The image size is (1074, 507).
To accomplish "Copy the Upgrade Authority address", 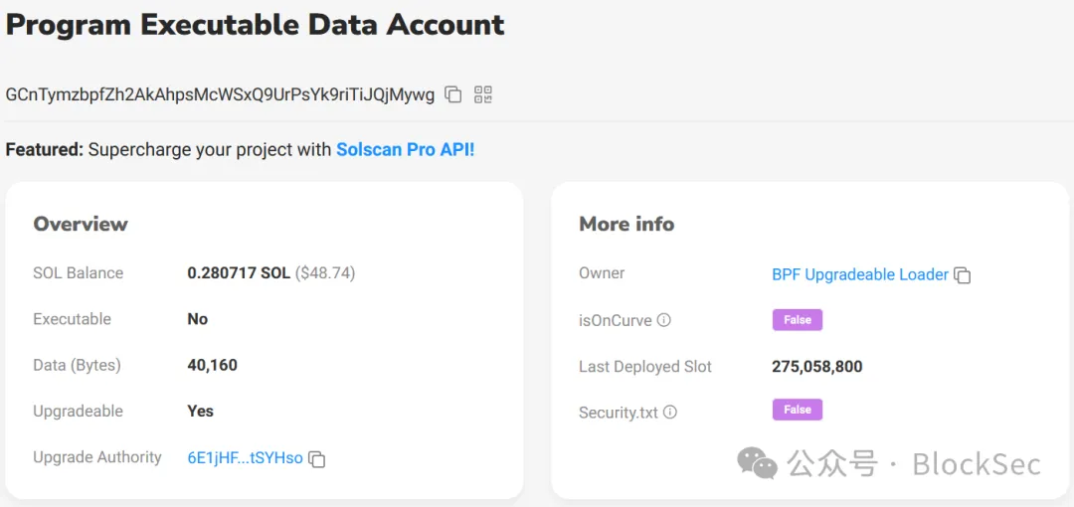I will (x=316, y=459).
